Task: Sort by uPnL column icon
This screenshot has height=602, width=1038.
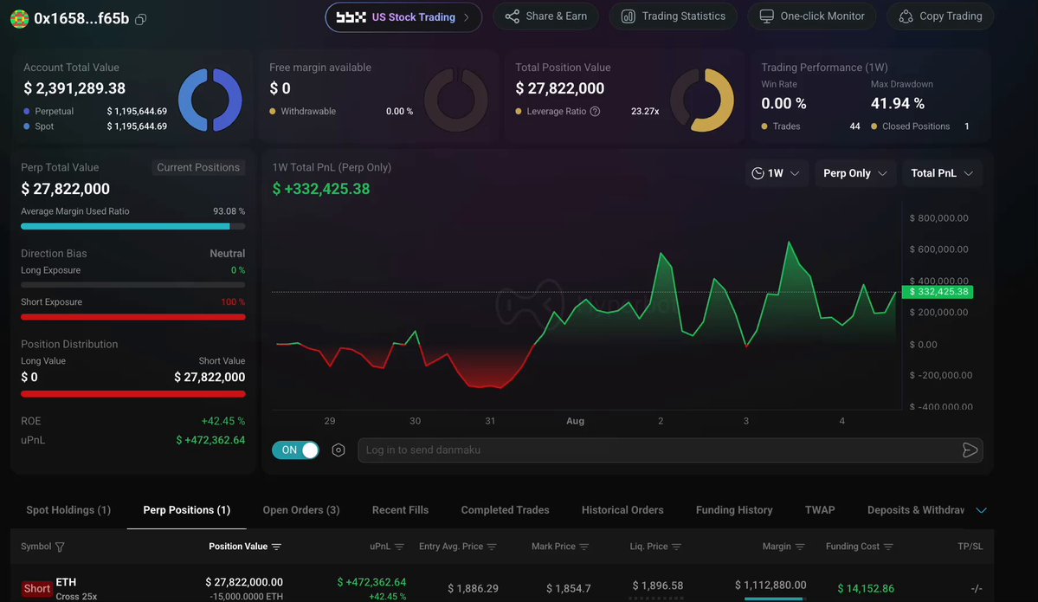Action: pos(399,547)
